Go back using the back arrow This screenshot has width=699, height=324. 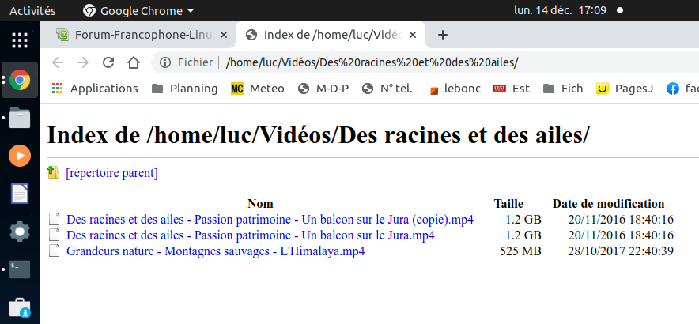click(x=57, y=62)
